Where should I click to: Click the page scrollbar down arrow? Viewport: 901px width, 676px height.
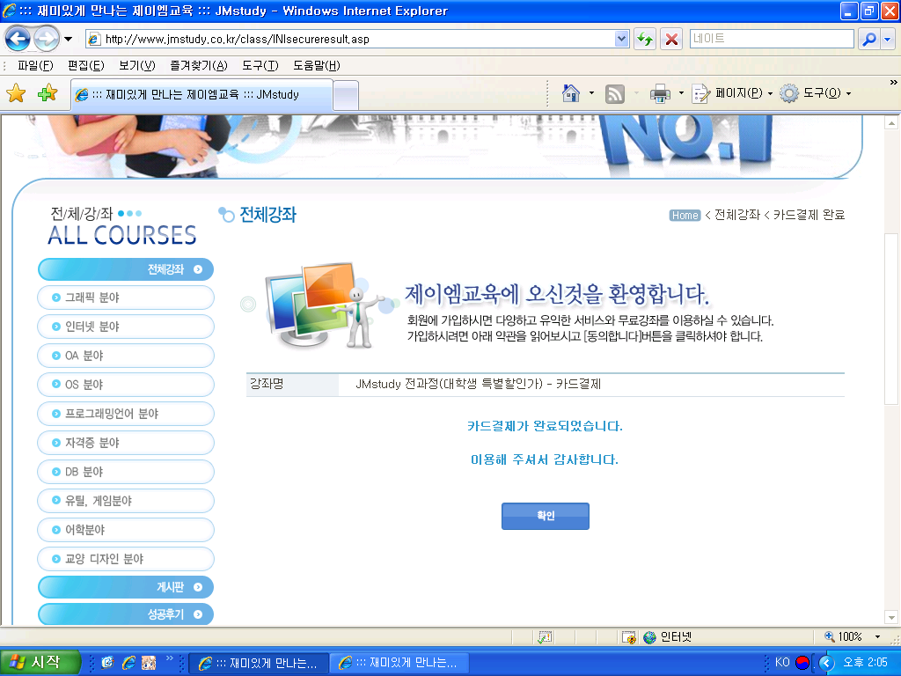[891, 617]
